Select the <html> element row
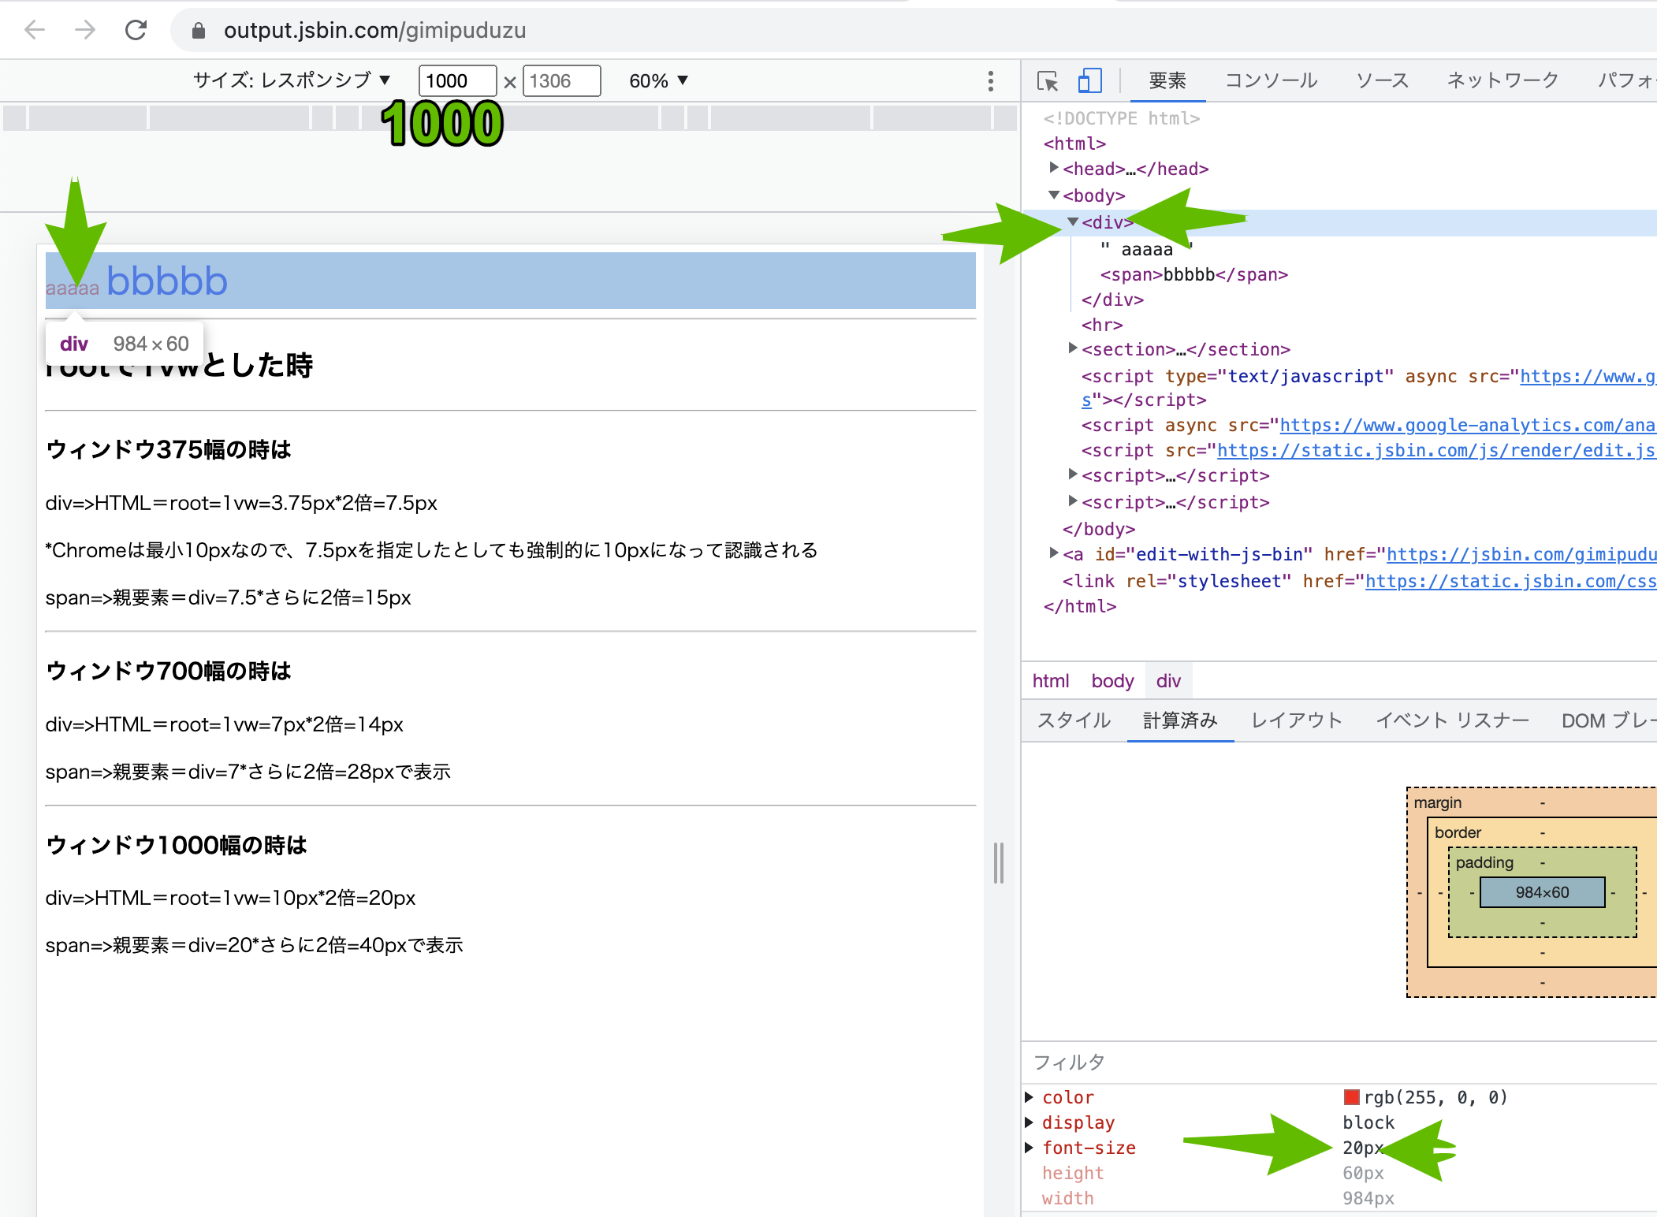Viewport: 1657px width, 1217px height. (x=1074, y=143)
